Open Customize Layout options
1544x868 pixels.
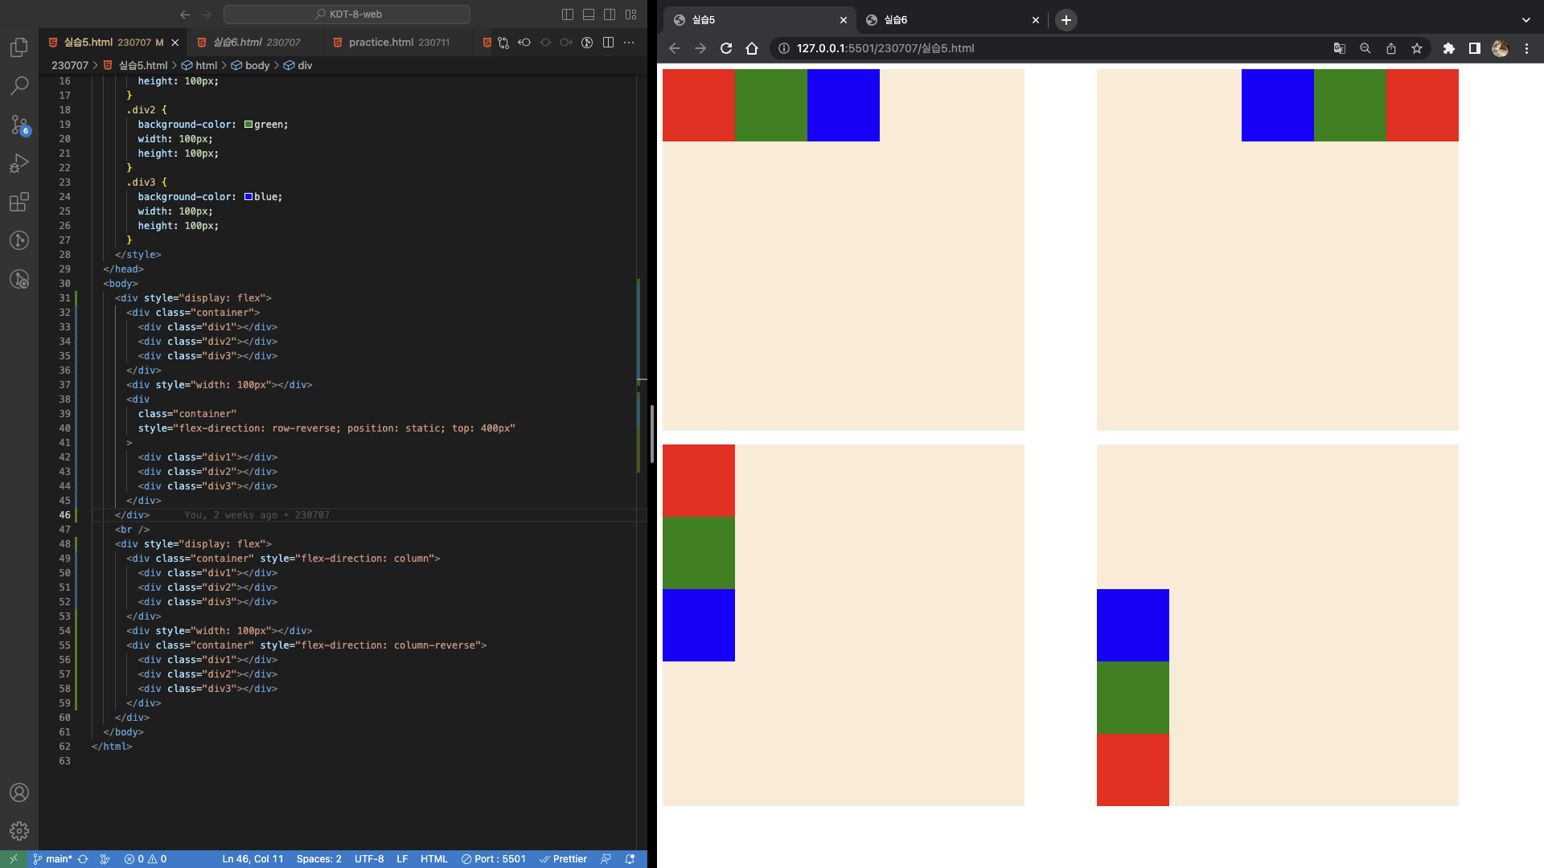(x=631, y=14)
